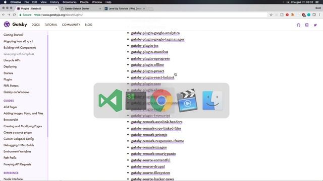Open Migrating from v0 to v1 sidebar link
This screenshot has width=323, height=181.
[x=18, y=41]
